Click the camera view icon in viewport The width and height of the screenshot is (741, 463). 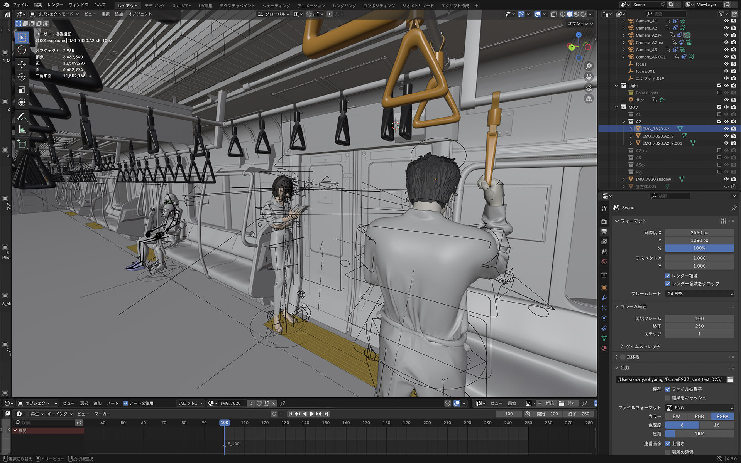pyautogui.click(x=589, y=88)
